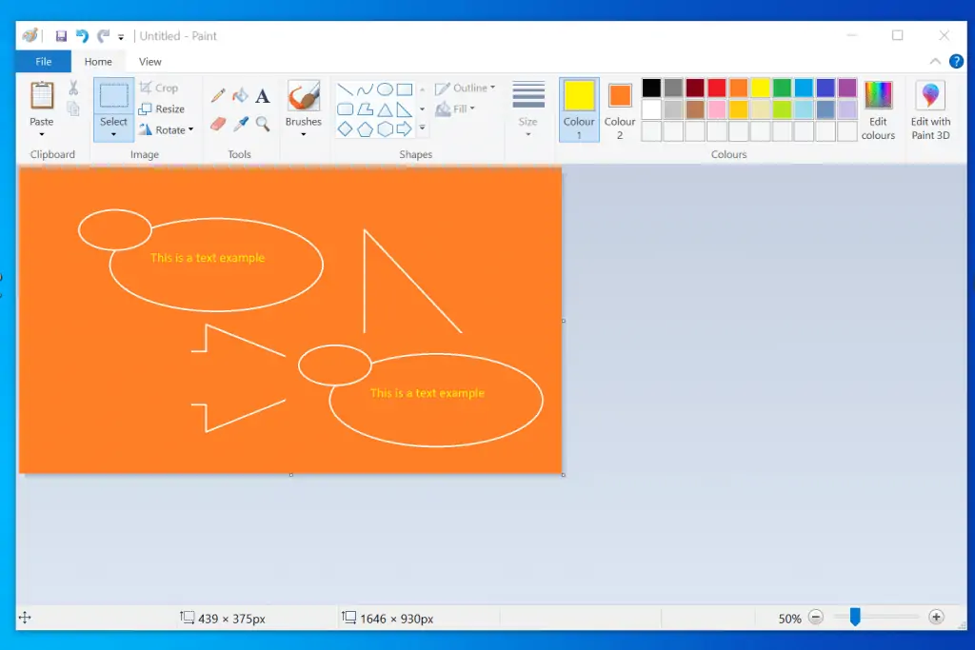The image size is (975, 650).
Task: Open Edit colours dialog
Action: [878, 109]
